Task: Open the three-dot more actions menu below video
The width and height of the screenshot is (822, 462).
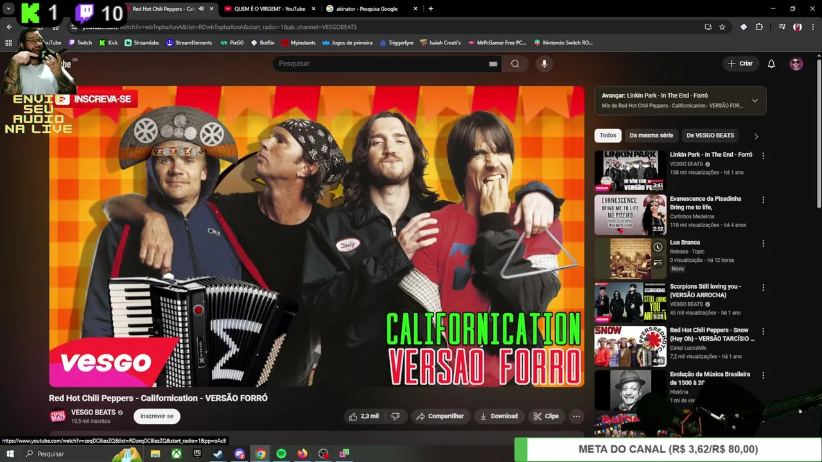Action: point(576,416)
